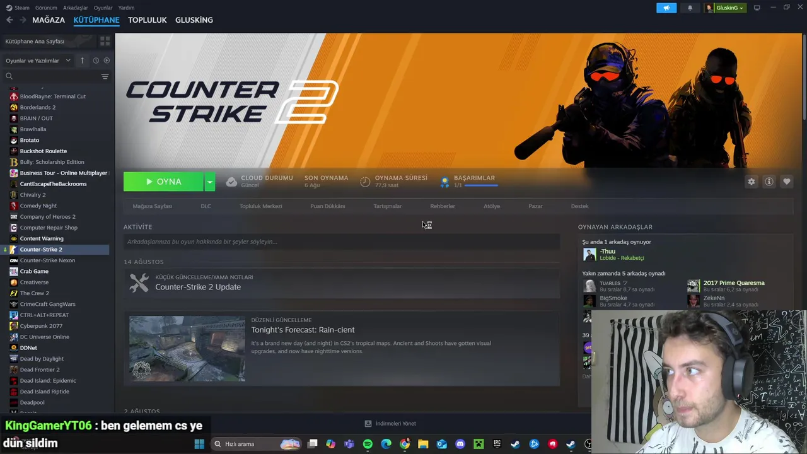Select Buckshot Roulette in library list
The image size is (807, 454).
pos(43,151)
